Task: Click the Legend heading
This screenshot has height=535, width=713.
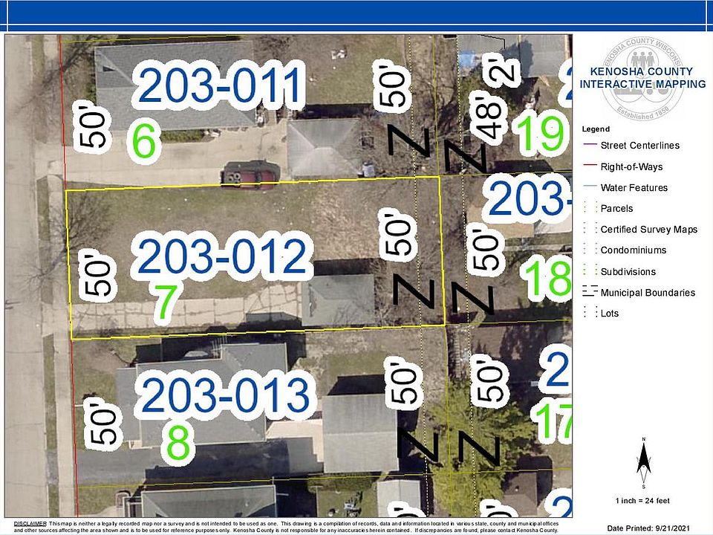Action: (596, 129)
